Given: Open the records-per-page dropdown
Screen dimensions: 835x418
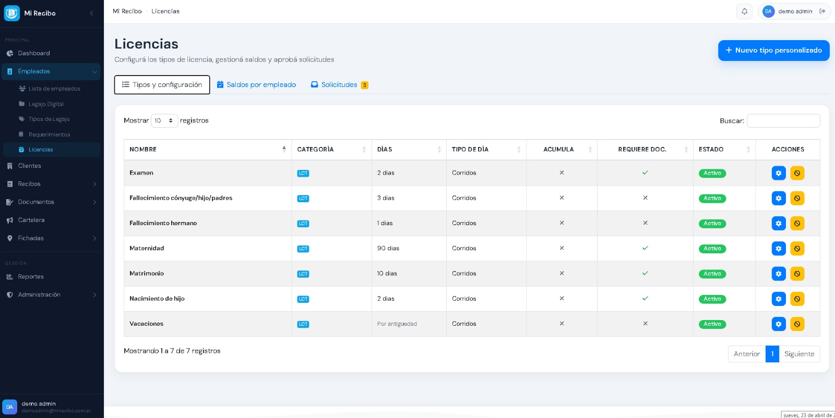Looking at the screenshot, I should (164, 120).
